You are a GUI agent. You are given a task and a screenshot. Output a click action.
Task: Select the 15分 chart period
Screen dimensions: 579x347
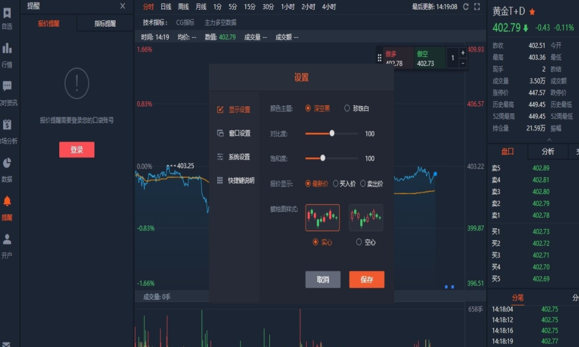click(249, 7)
